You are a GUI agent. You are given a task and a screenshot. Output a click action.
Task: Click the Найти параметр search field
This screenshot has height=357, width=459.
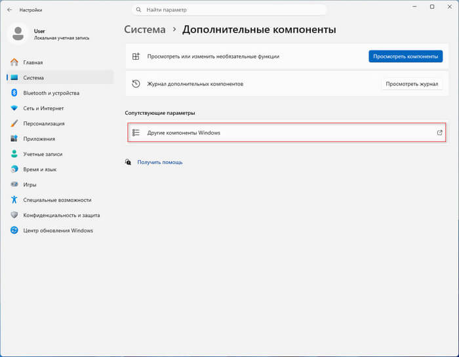coord(229,10)
